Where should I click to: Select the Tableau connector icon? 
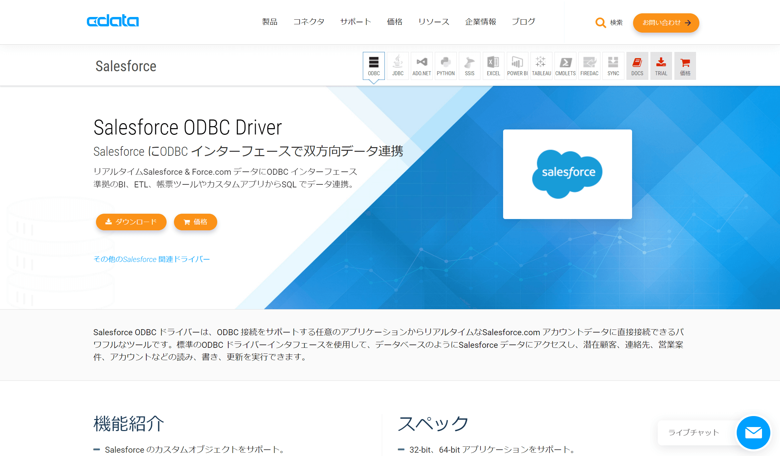coord(541,66)
